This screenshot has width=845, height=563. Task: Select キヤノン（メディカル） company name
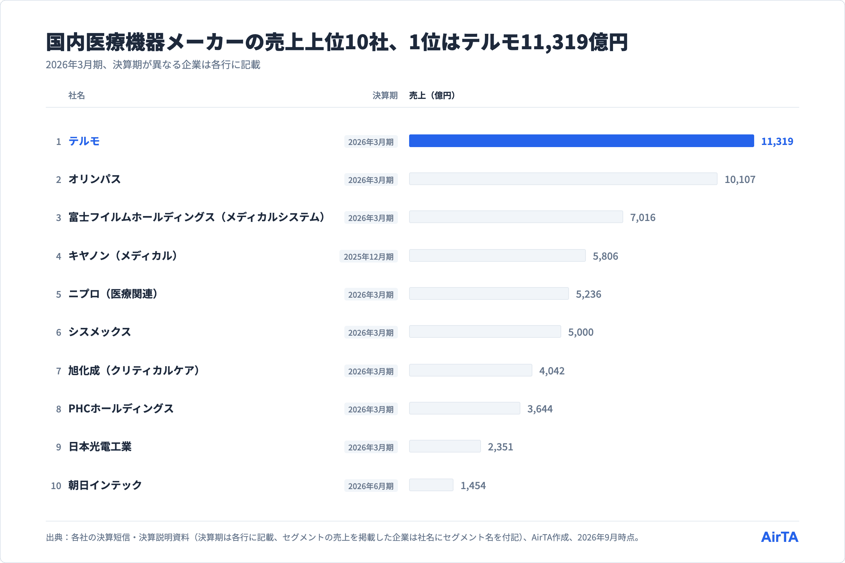[123, 256]
